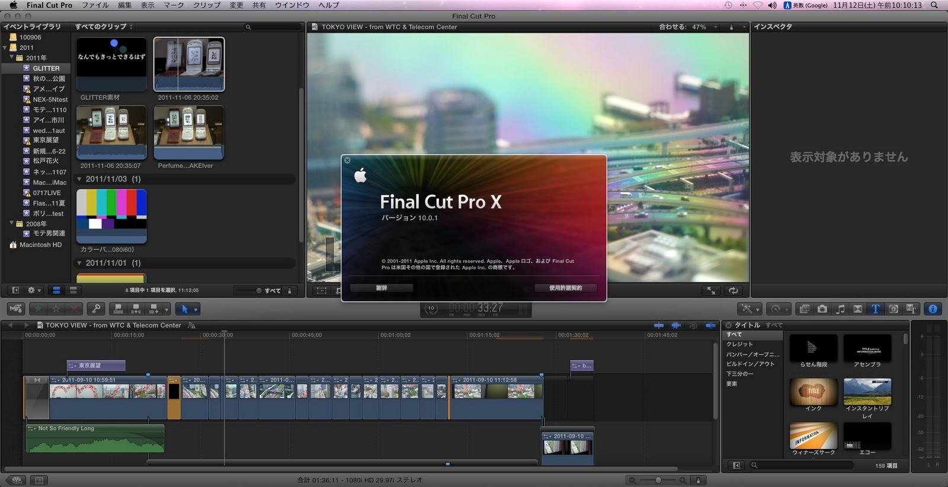Viewport: 948px width, 487px height.
Task: Open the tool selection arrow dropdown
Action: point(189,309)
